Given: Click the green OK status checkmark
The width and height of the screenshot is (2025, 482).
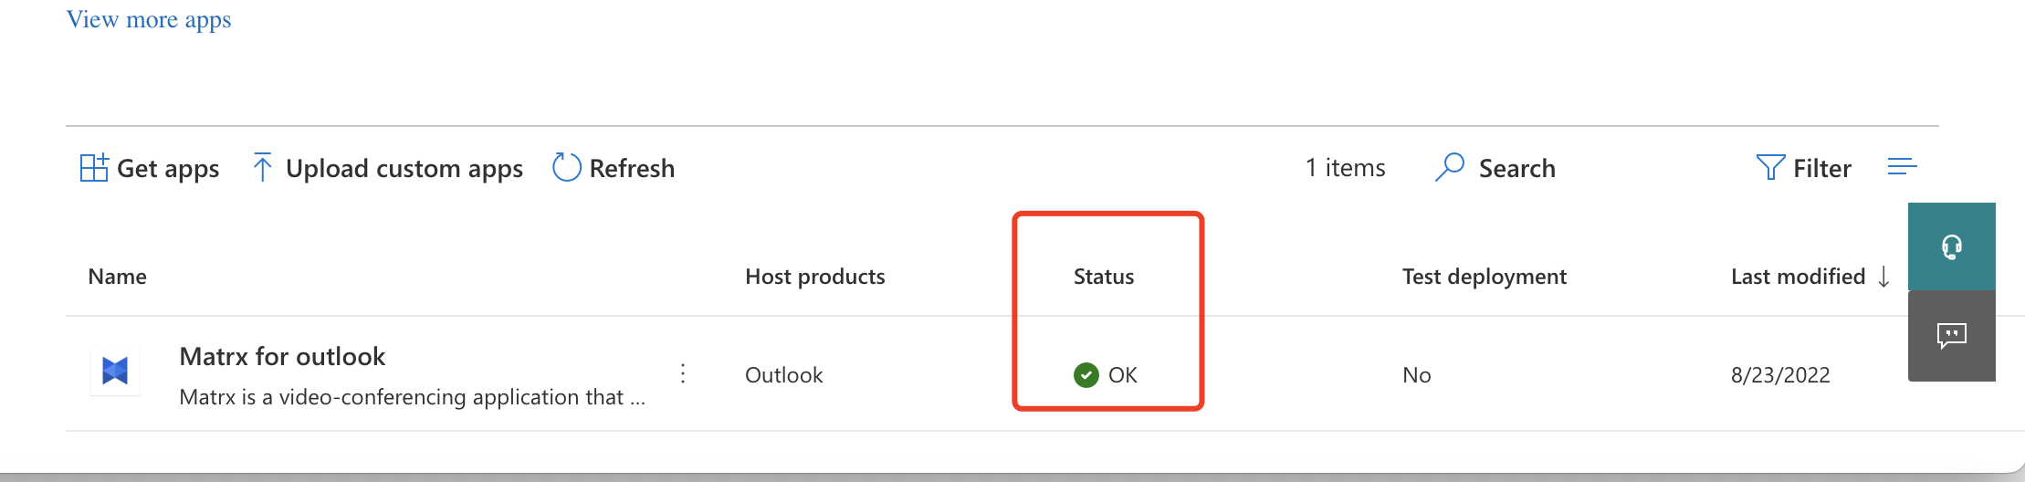Looking at the screenshot, I should [1086, 375].
